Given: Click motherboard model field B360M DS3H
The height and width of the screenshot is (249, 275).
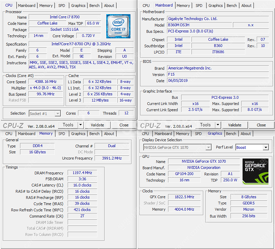Looking at the screenshot, I should (x=199, y=25).
